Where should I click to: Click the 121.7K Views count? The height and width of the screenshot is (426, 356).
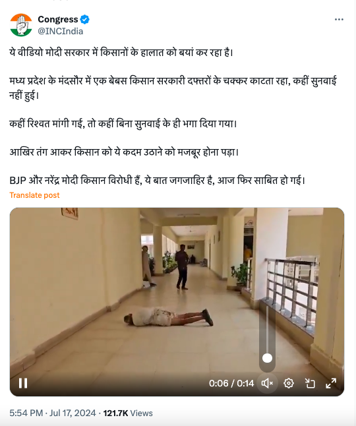pos(128,413)
